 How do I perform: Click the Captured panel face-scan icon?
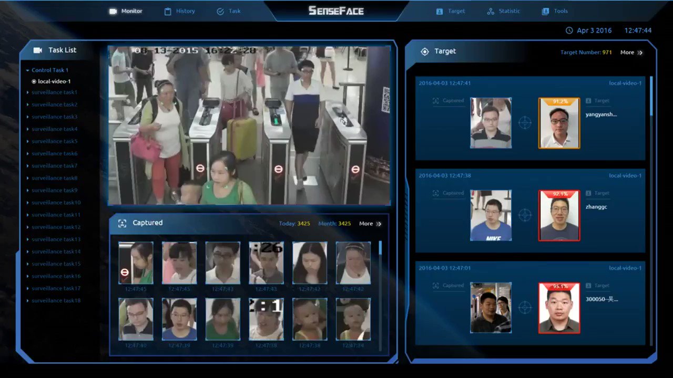pyautogui.click(x=122, y=223)
